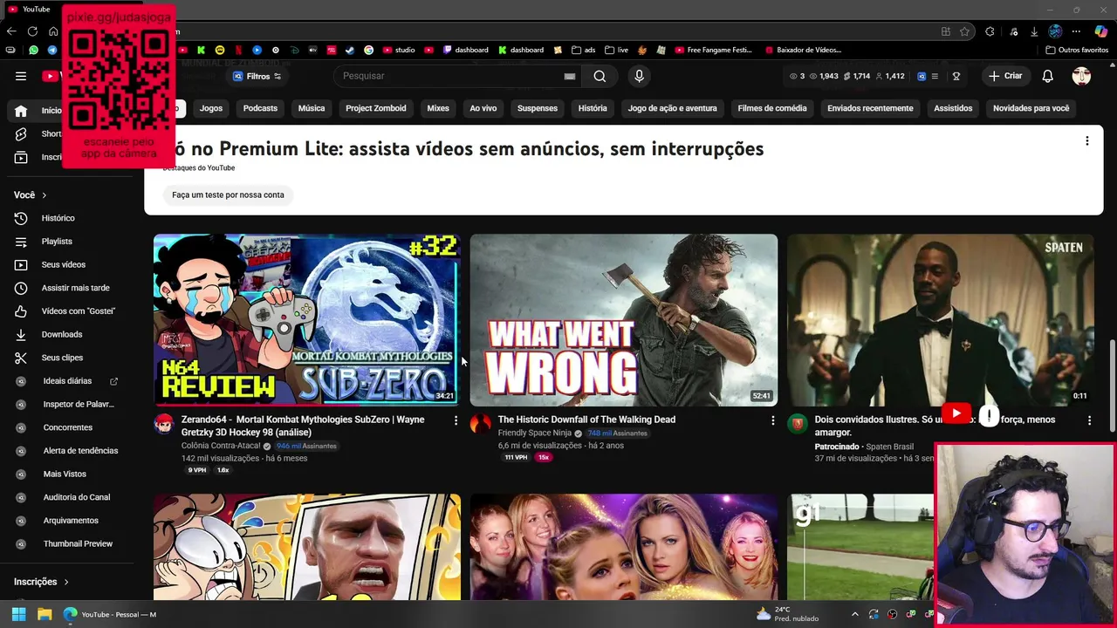Open the browser downloads icon
Screen dimensions: 1117x628
click(x=1034, y=31)
